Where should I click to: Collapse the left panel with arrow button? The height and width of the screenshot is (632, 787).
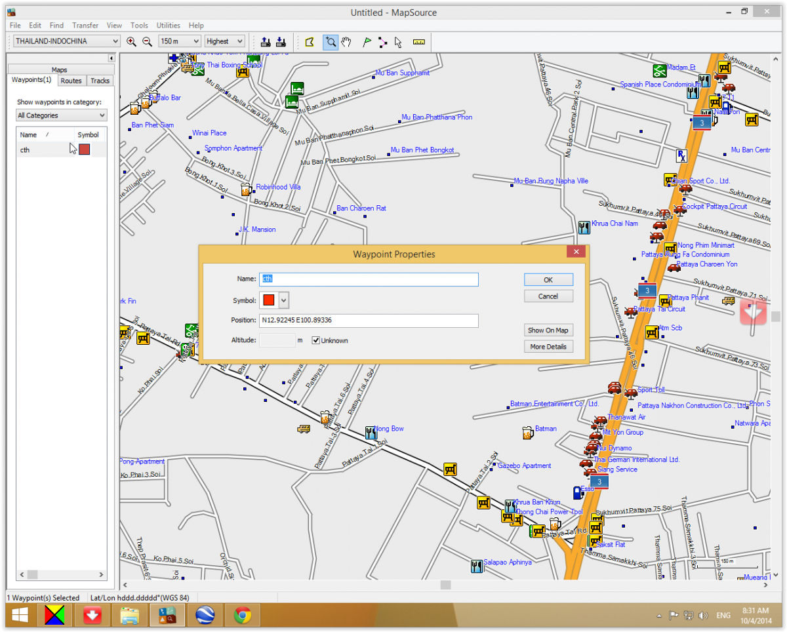click(x=111, y=58)
